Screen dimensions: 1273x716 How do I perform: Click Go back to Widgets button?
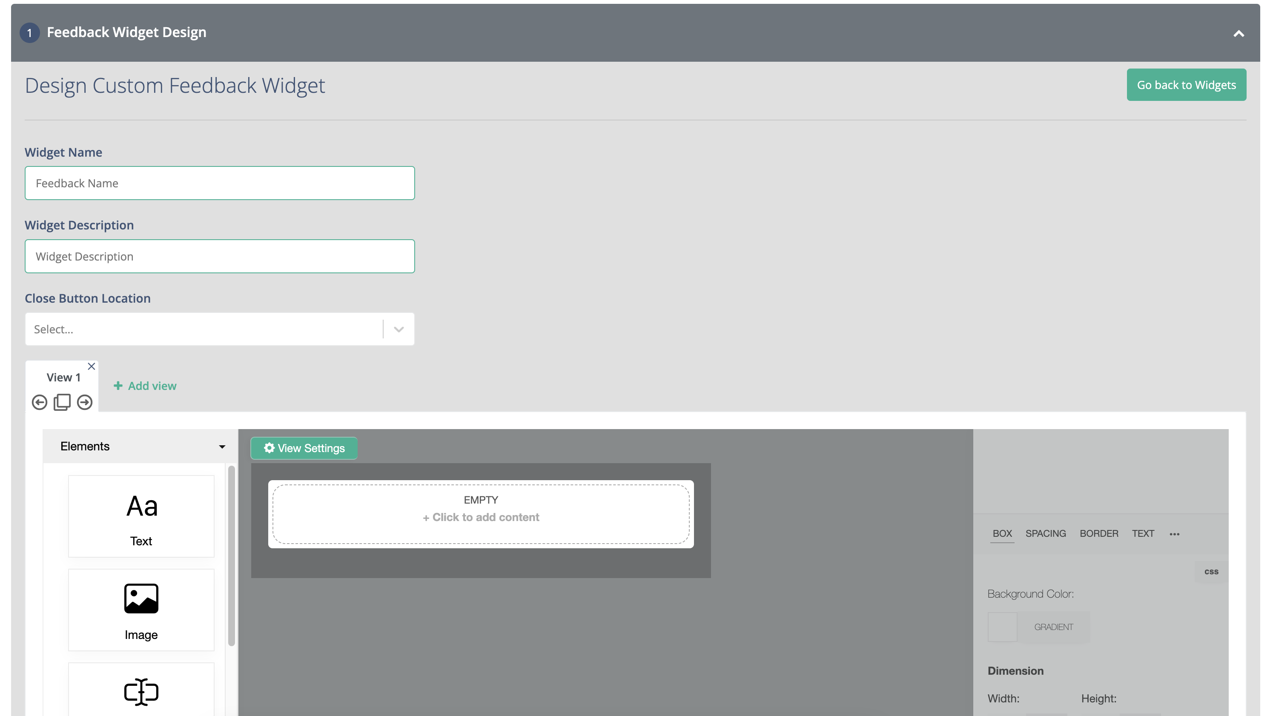1186,85
